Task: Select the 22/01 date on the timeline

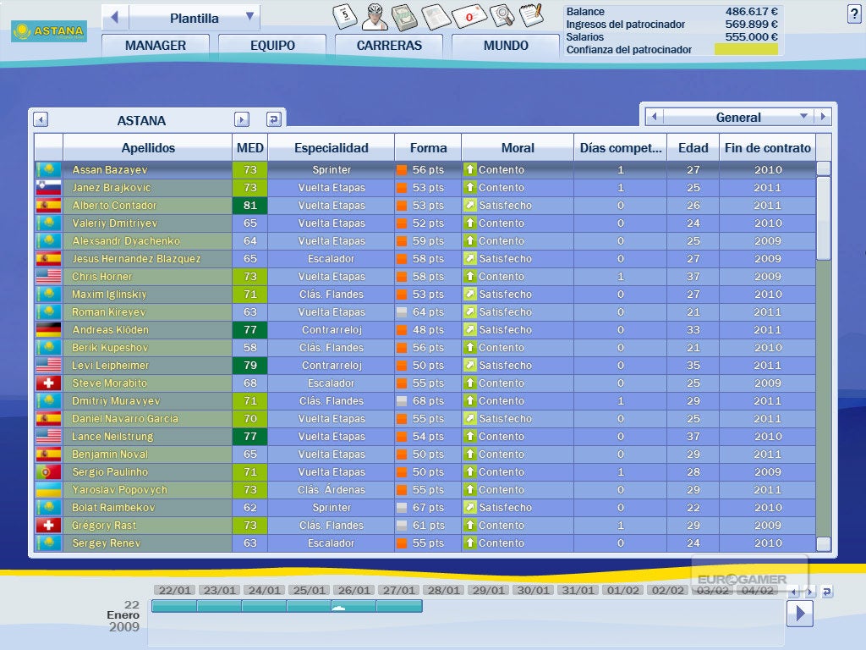Action: tap(174, 590)
